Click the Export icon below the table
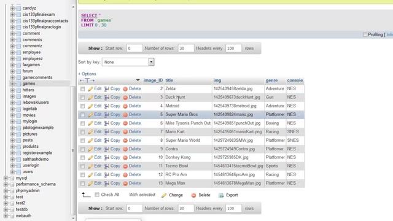The width and height of the screenshot is (393, 221). tap(221, 195)
